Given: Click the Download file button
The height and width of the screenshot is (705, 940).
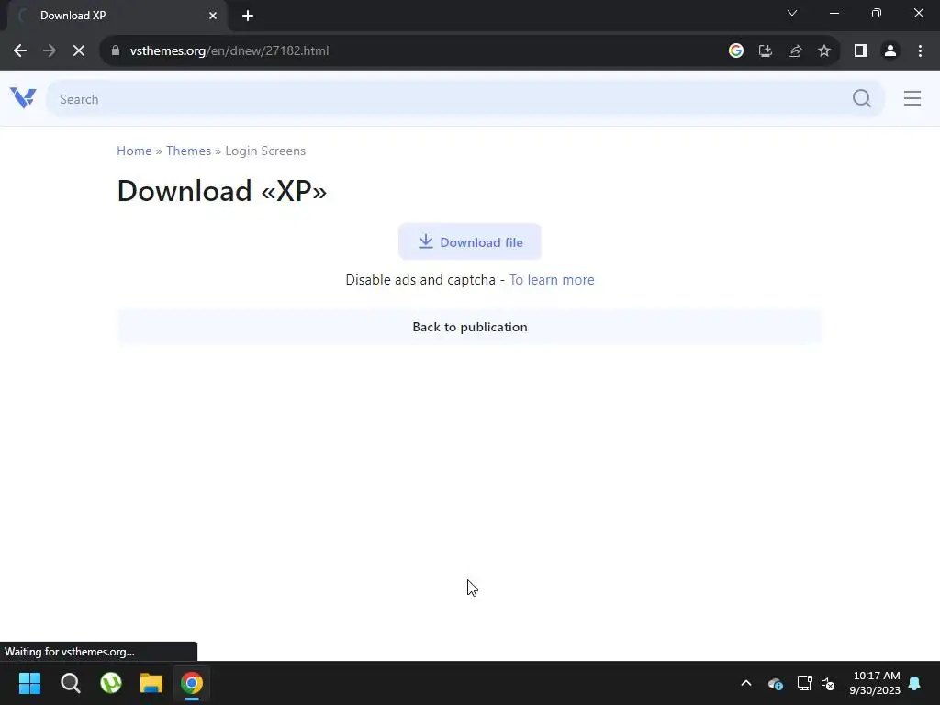Looking at the screenshot, I should pyautogui.click(x=469, y=242).
